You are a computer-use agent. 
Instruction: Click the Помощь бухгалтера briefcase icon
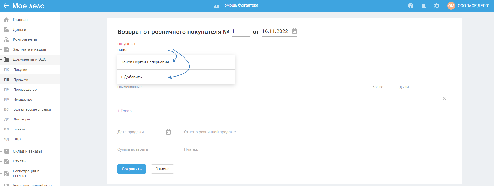pos(216,5)
